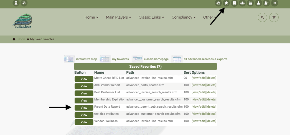
Task: Click the Name column header
Action: pyautogui.click(x=99, y=72)
